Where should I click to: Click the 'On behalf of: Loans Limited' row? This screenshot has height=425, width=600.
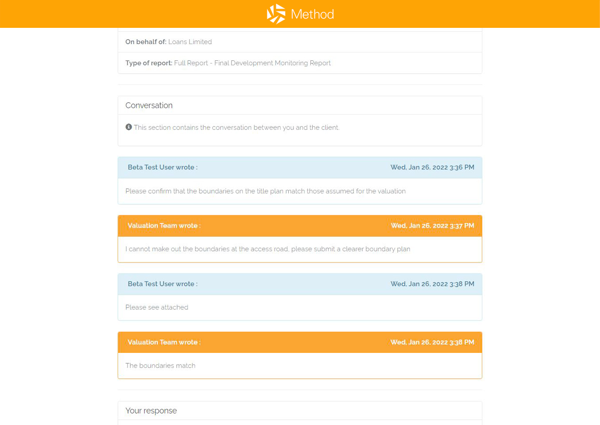300,42
